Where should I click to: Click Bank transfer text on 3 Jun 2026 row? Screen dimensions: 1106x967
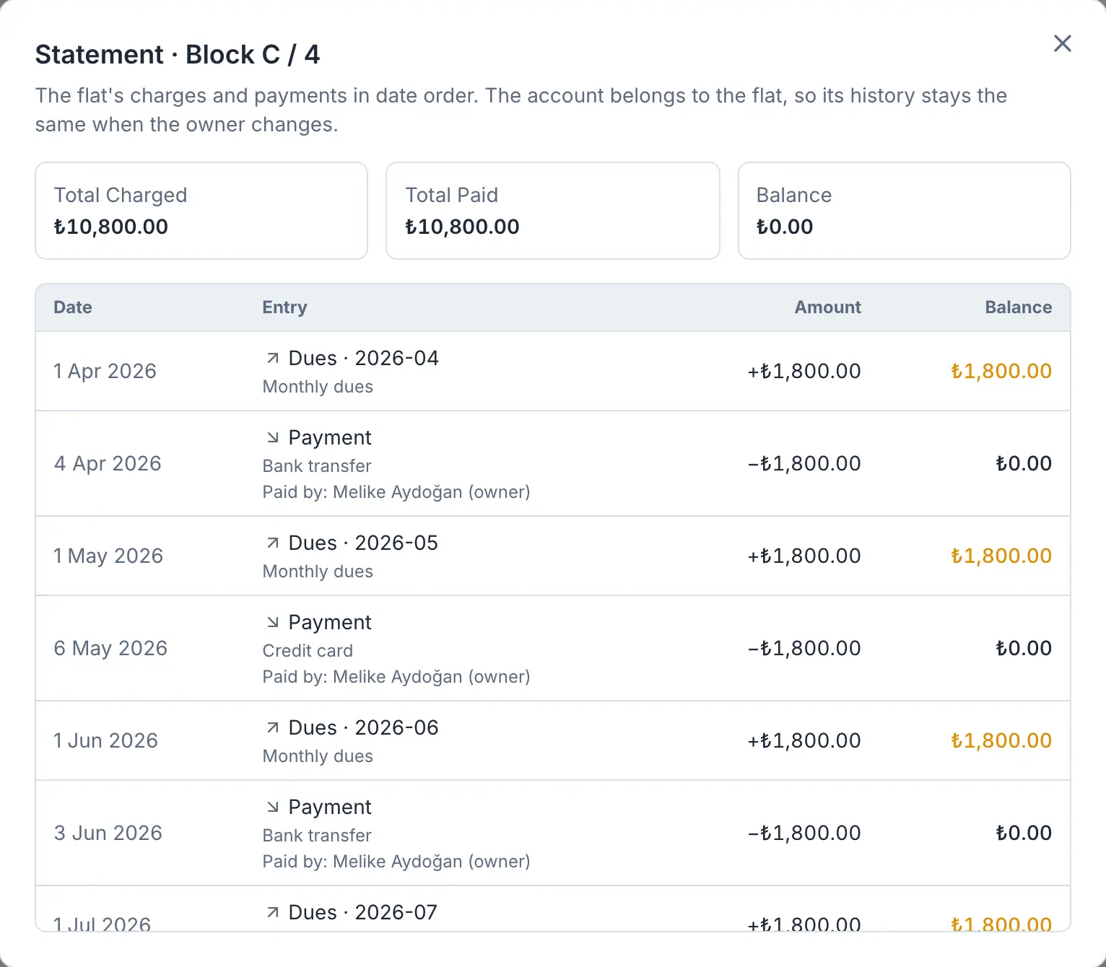[317, 836]
